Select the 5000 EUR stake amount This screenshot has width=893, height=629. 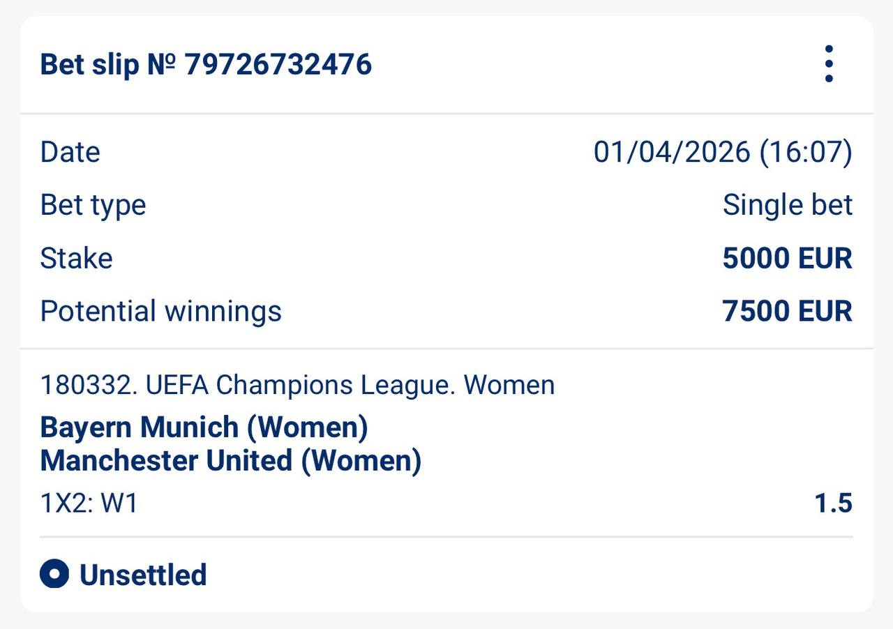[x=787, y=258]
